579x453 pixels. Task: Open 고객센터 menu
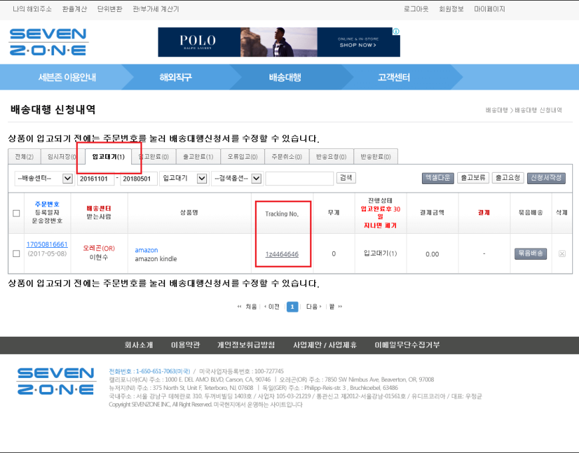pyautogui.click(x=394, y=78)
